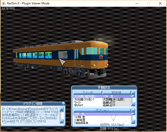Viewport: 167px width, 132px height.
Task: Click the 距離: 21.9 [m] readout
Action: point(109,128)
